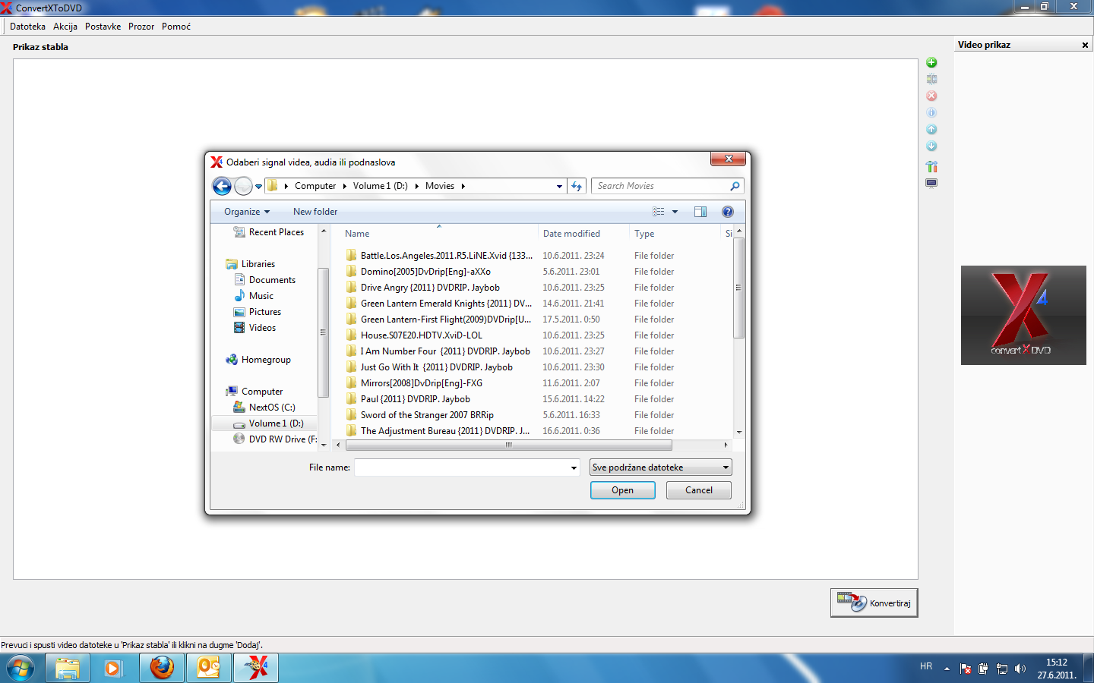Open the Postavke menu
This screenshot has width=1094, height=683.
[x=103, y=27]
